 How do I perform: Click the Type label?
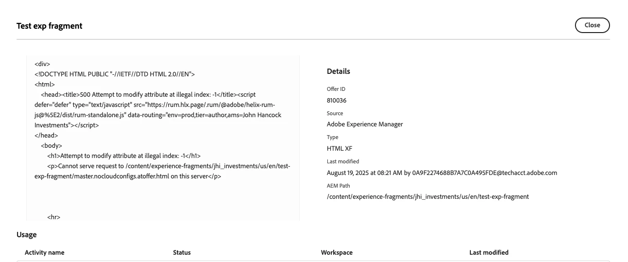pyautogui.click(x=332, y=137)
